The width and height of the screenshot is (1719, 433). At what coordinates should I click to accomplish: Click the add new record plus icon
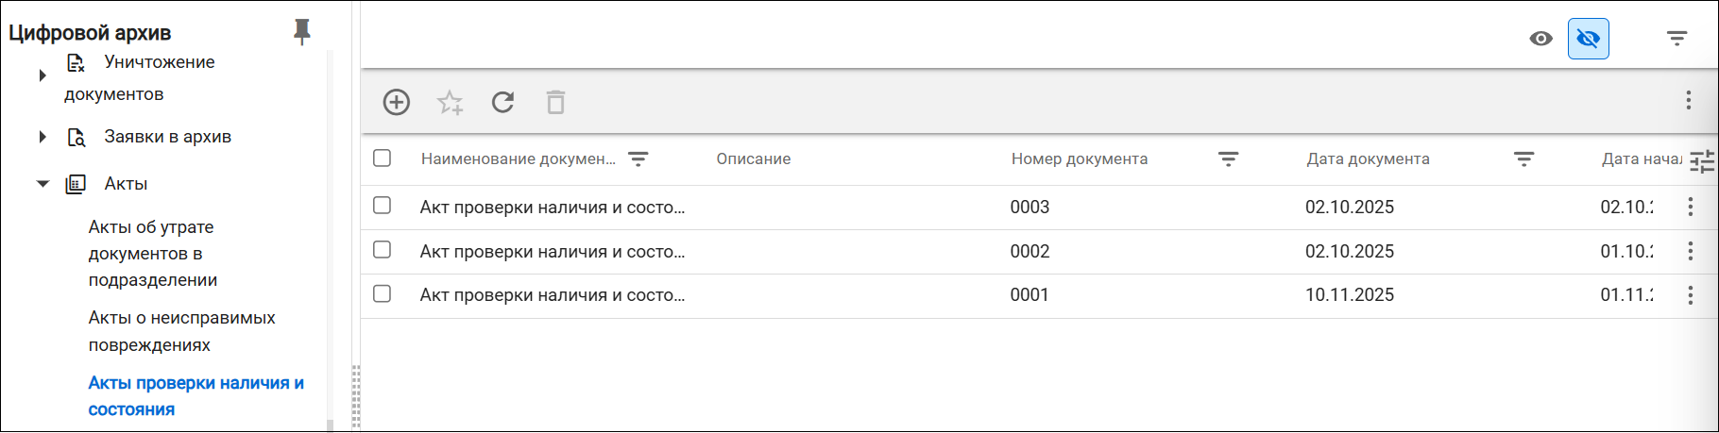[x=397, y=102]
